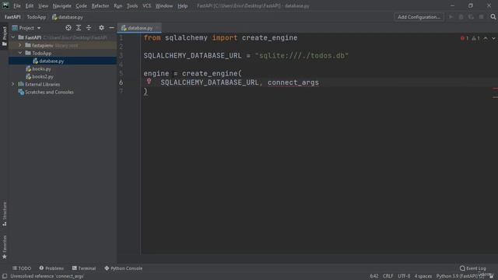Viewport: 498px width, 280px height.
Task: Collapse the TodoApp folder
Action: pos(20,53)
